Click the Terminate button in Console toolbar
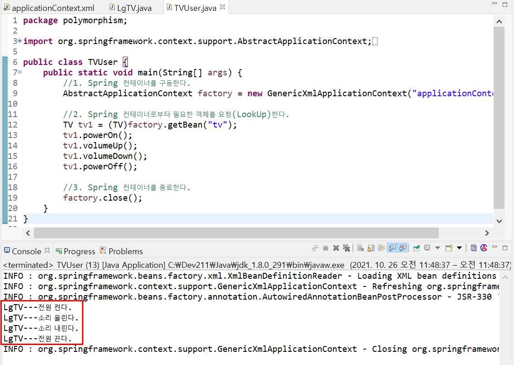The width and height of the screenshot is (514, 365). click(x=325, y=248)
